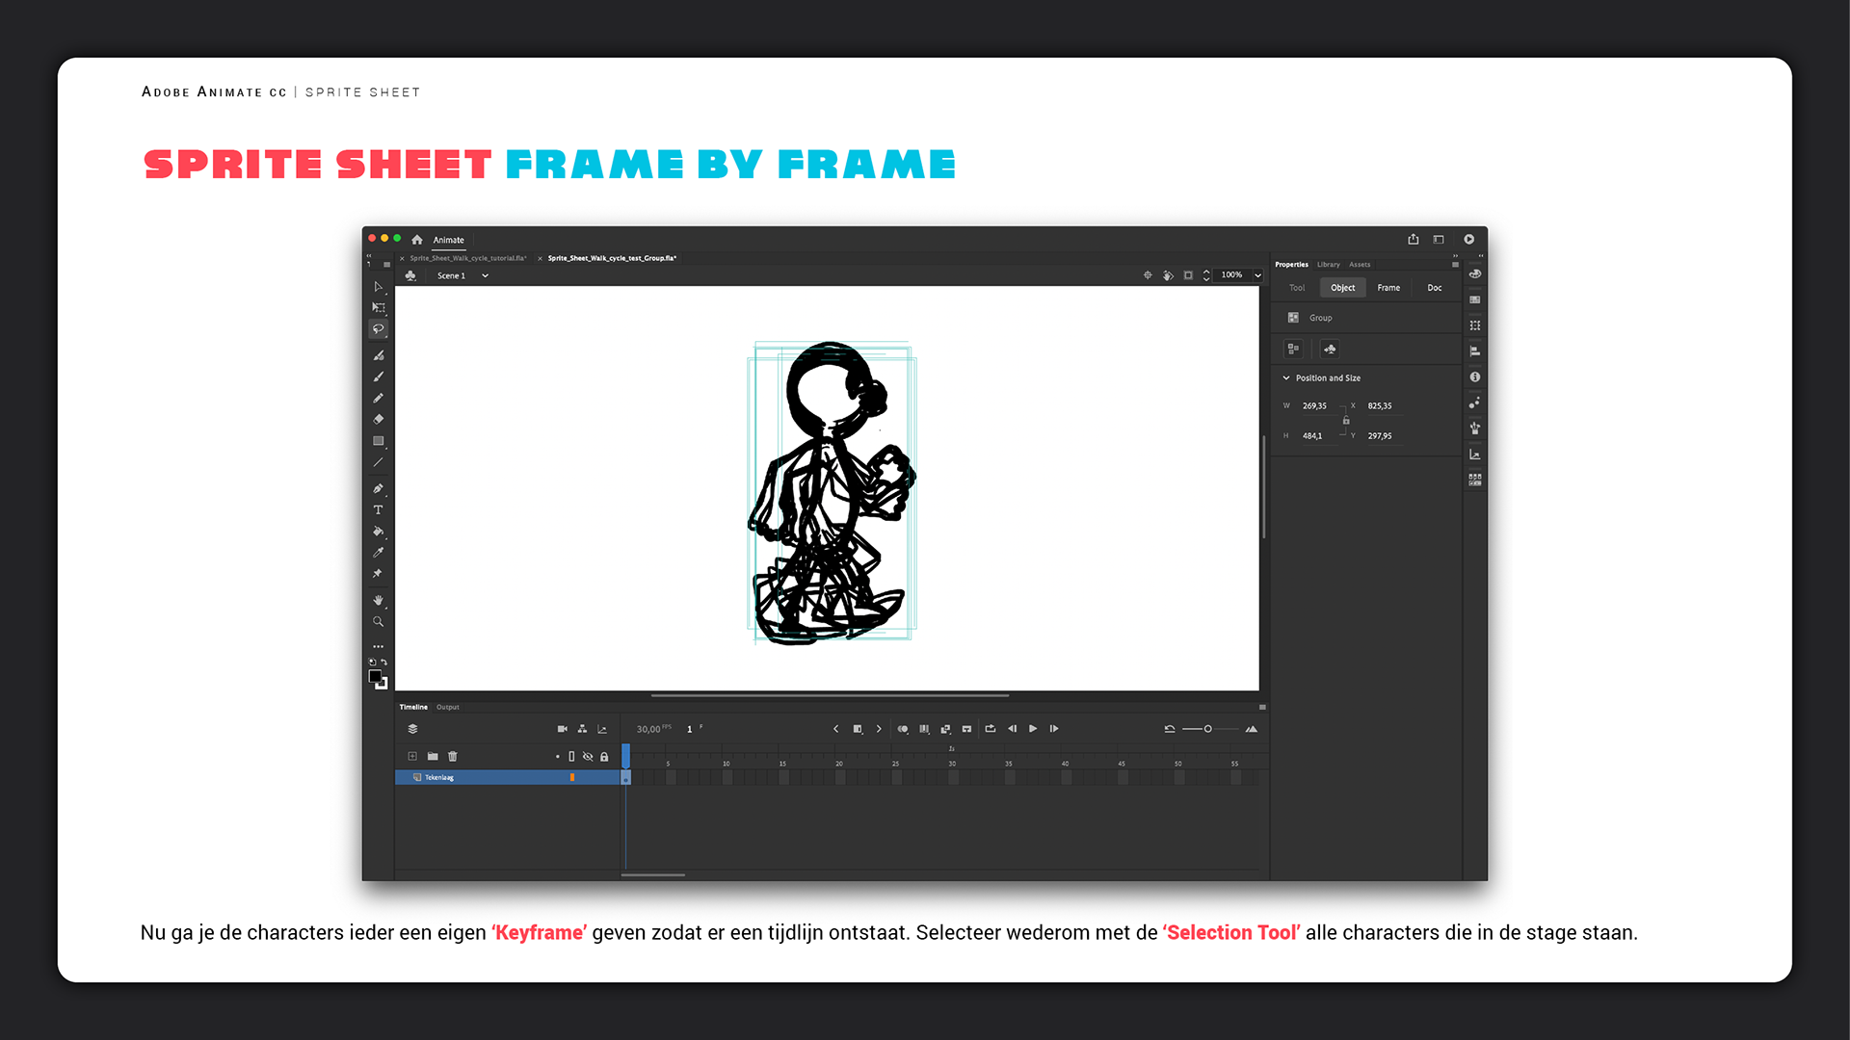Switch to the Frame properties tab
1850x1040 pixels.
tap(1388, 288)
